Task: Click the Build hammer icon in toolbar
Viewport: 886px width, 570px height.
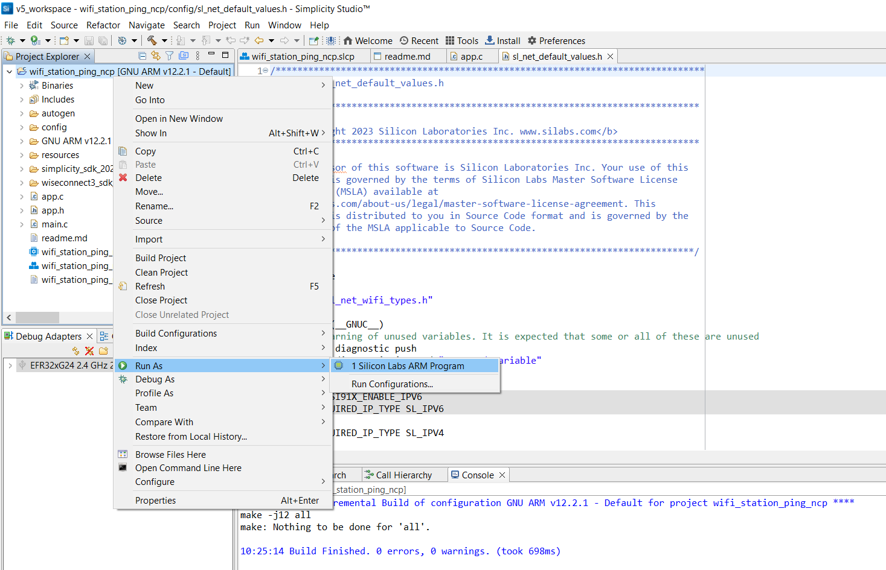Action: click(x=152, y=40)
